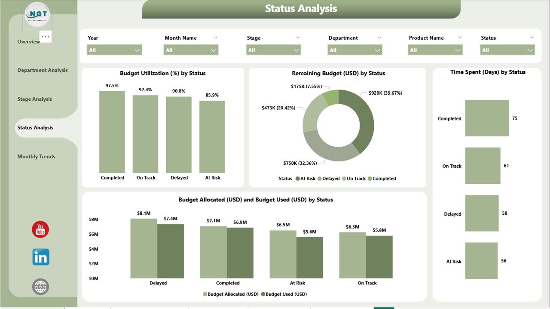Click chevron icon beside Stage header
550x309 pixels.
298,38
